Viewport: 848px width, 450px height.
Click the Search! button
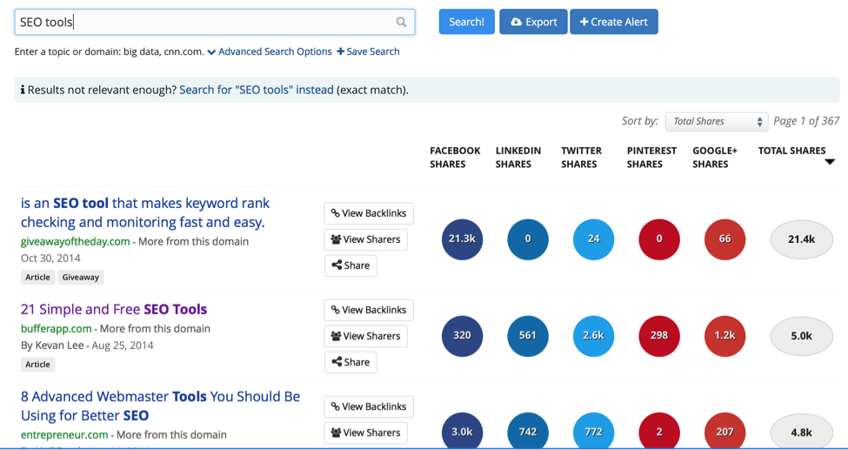point(466,22)
